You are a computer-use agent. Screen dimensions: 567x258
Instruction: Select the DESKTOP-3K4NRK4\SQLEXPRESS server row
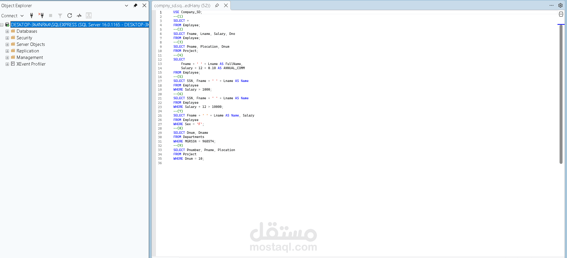[x=80, y=24]
